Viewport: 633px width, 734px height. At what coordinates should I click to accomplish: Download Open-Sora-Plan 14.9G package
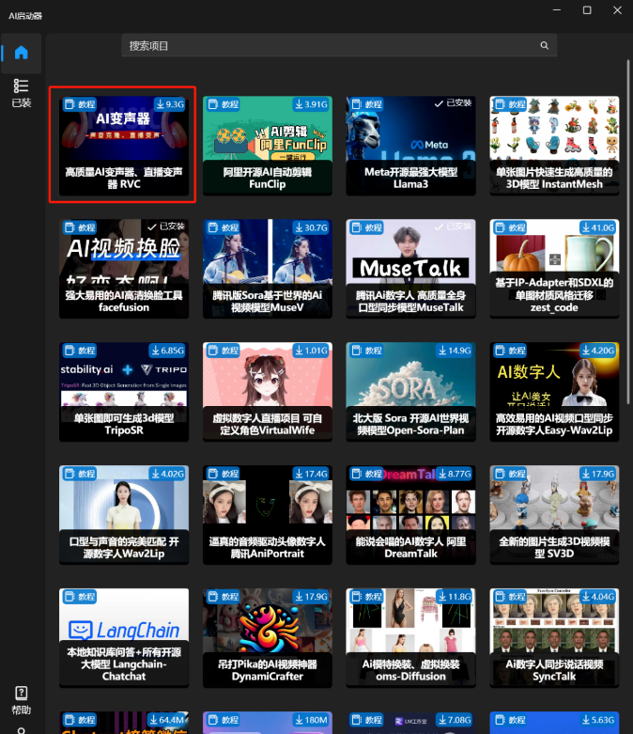(455, 351)
